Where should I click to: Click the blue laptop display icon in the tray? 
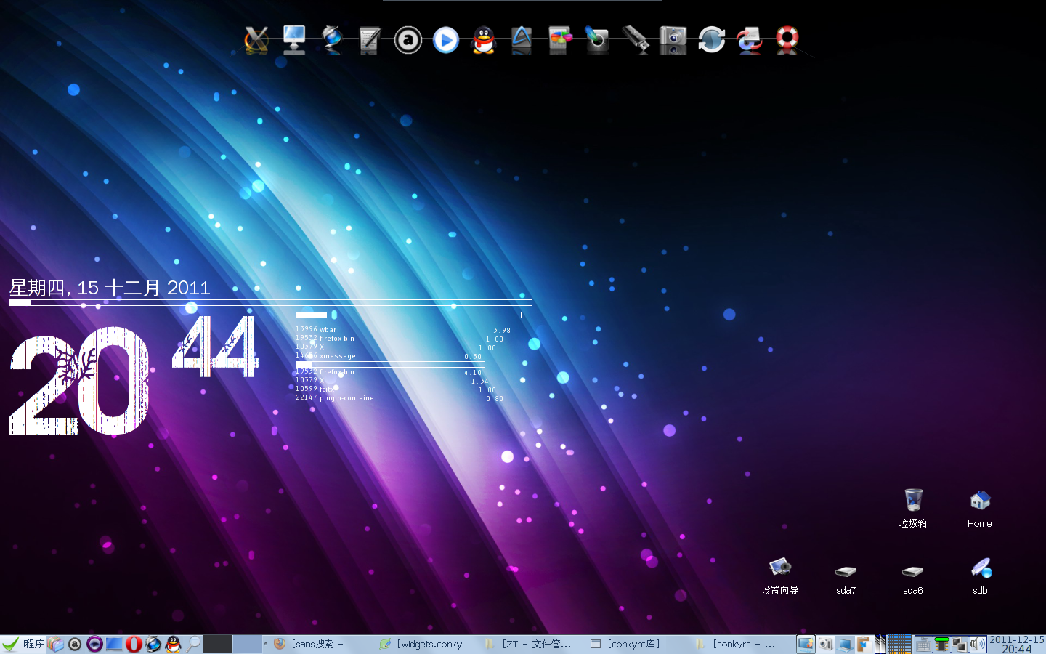(x=845, y=644)
